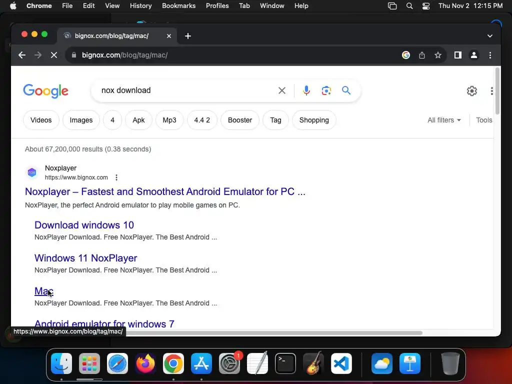
Task: Open the Google options dots beside the gear
Action: 492,91
